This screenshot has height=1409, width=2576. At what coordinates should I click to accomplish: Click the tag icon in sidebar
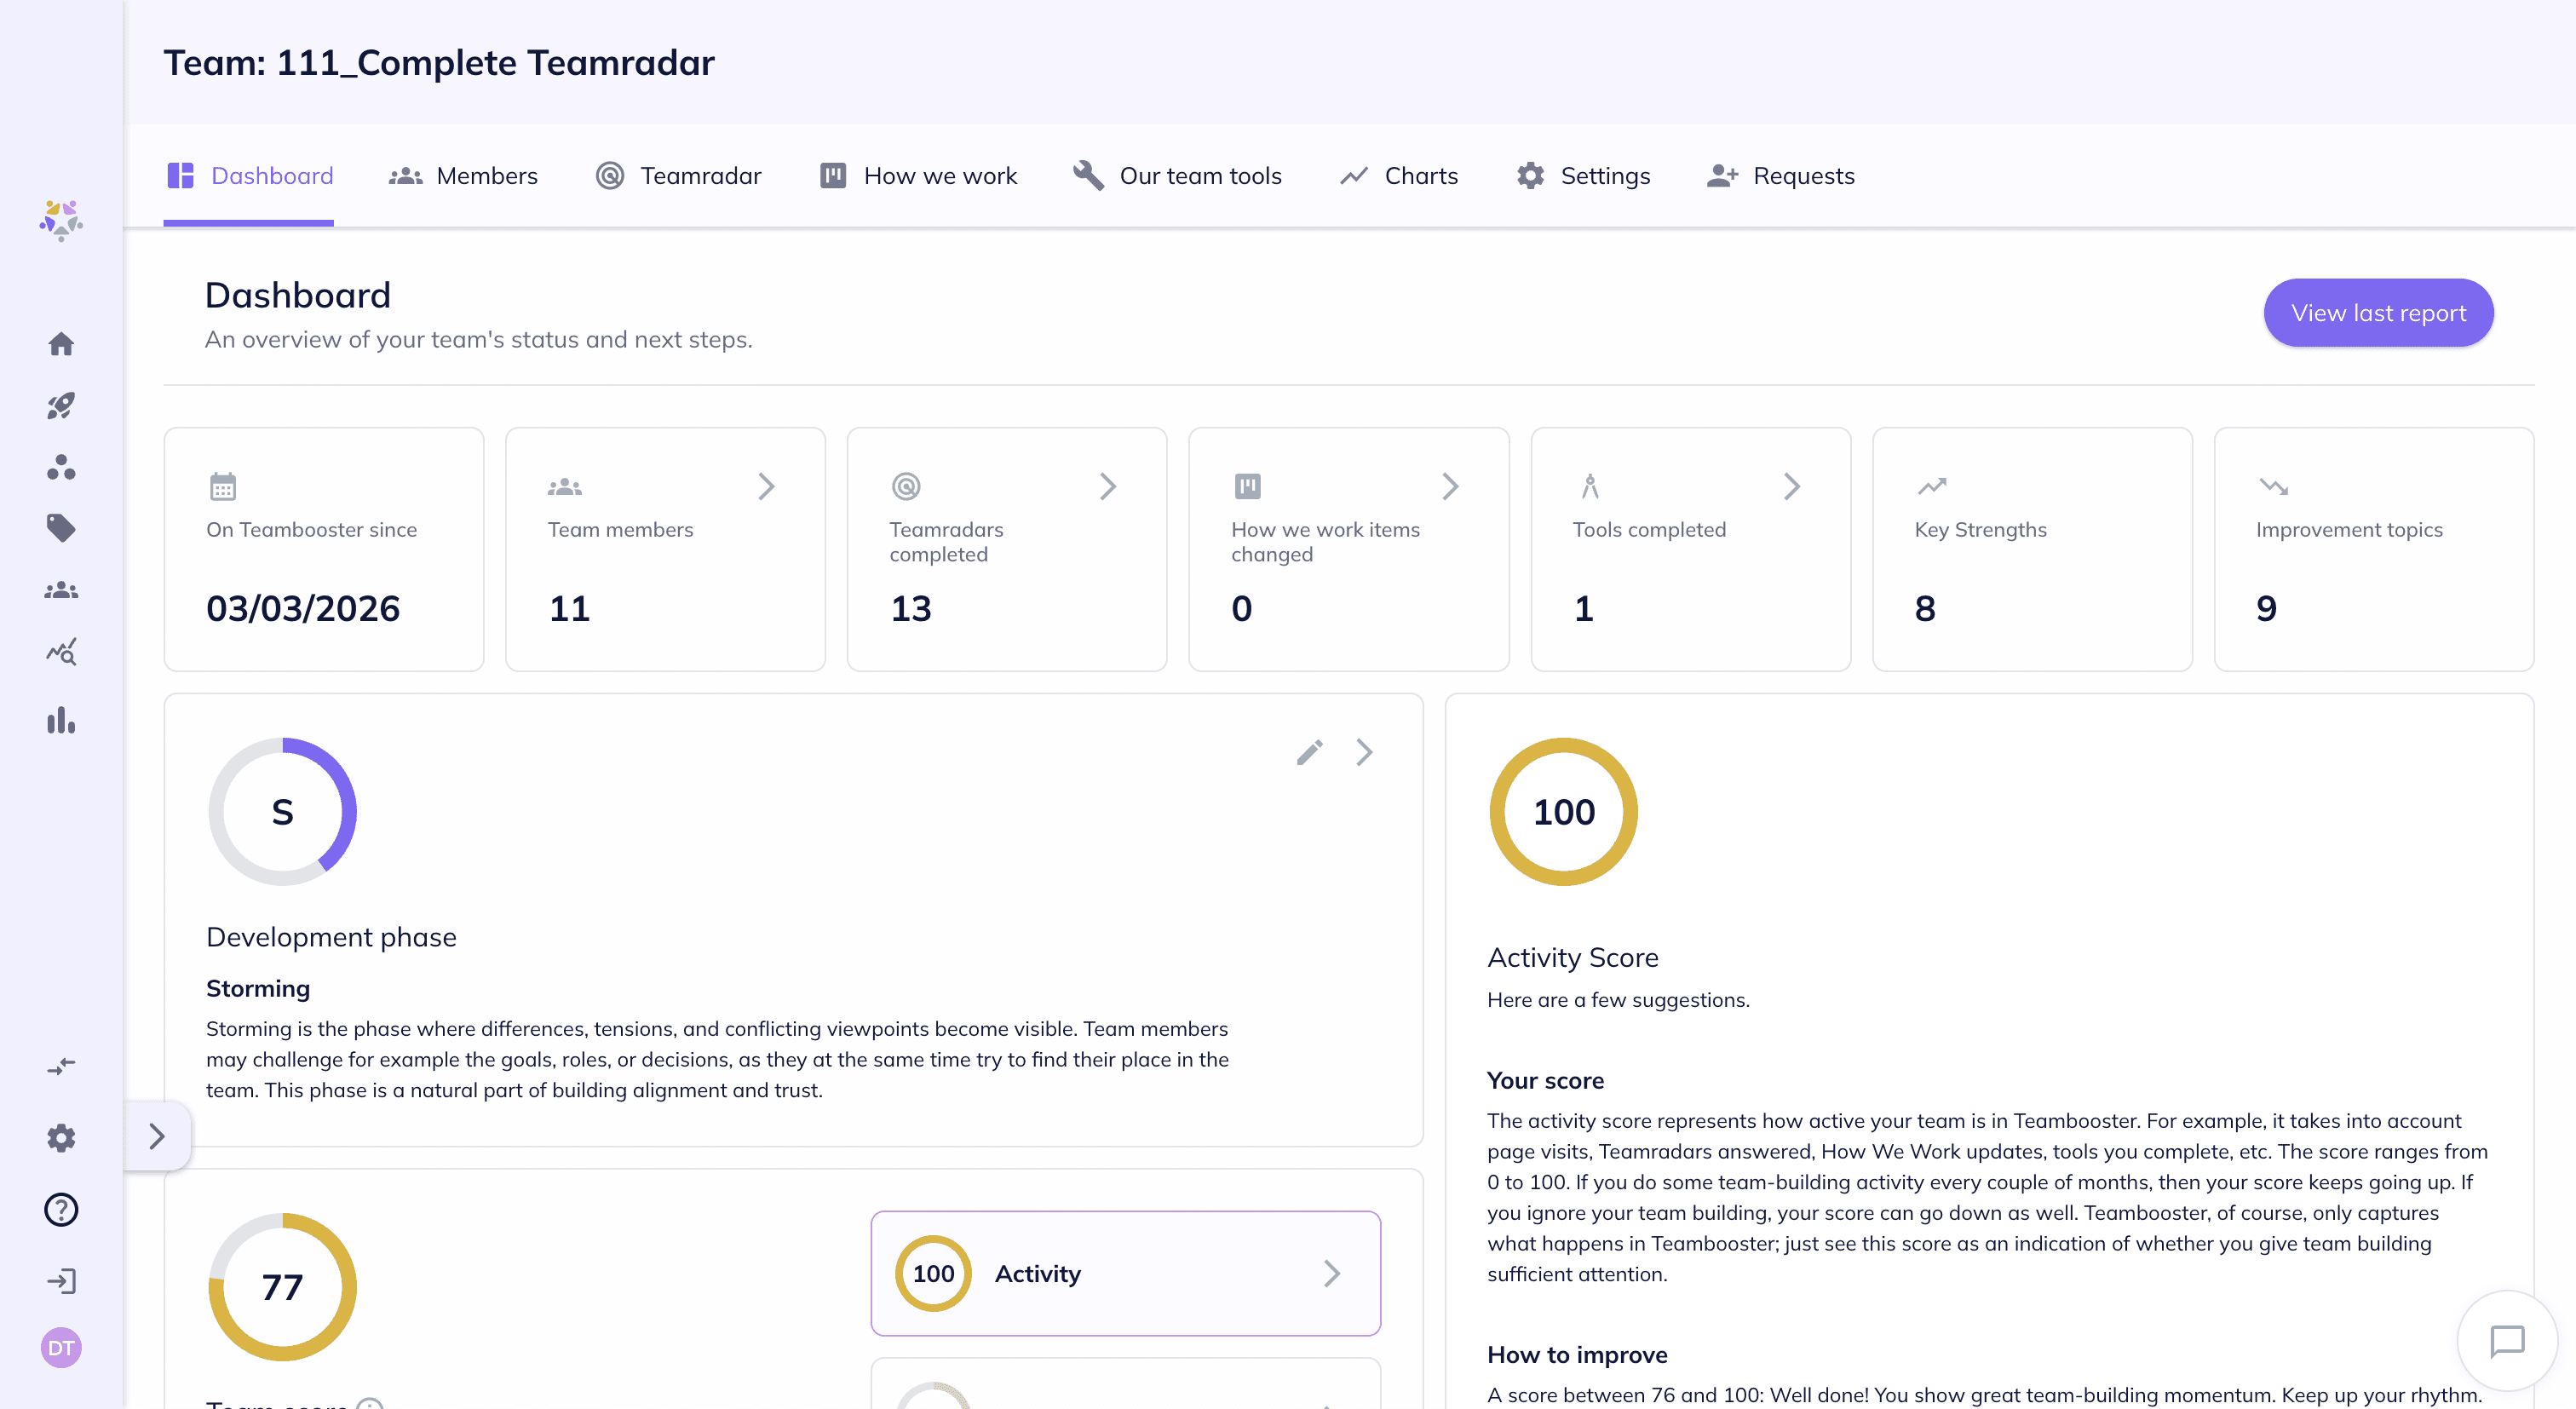coord(61,528)
